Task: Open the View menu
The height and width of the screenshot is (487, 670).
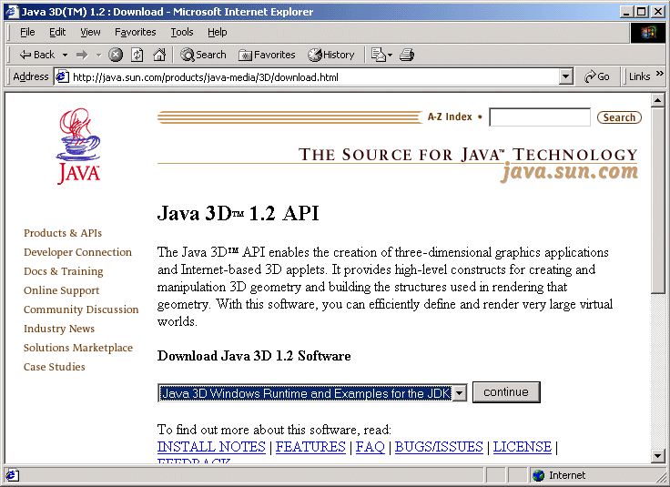Action: click(90, 32)
